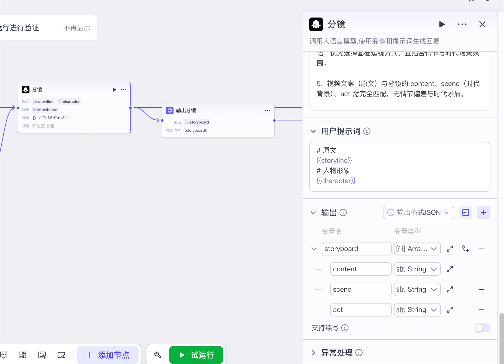
Task: Click the 不再显示 link
Action: (77, 28)
